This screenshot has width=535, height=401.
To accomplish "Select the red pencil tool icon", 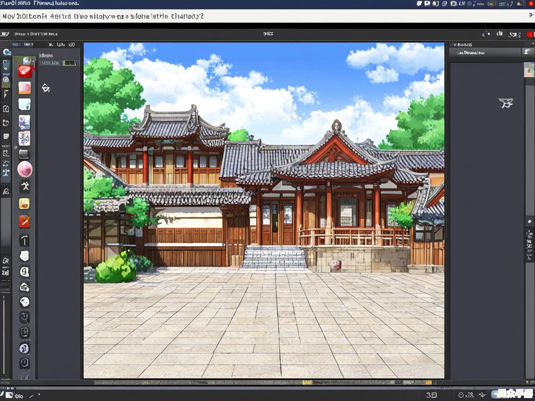I will [x=24, y=221].
